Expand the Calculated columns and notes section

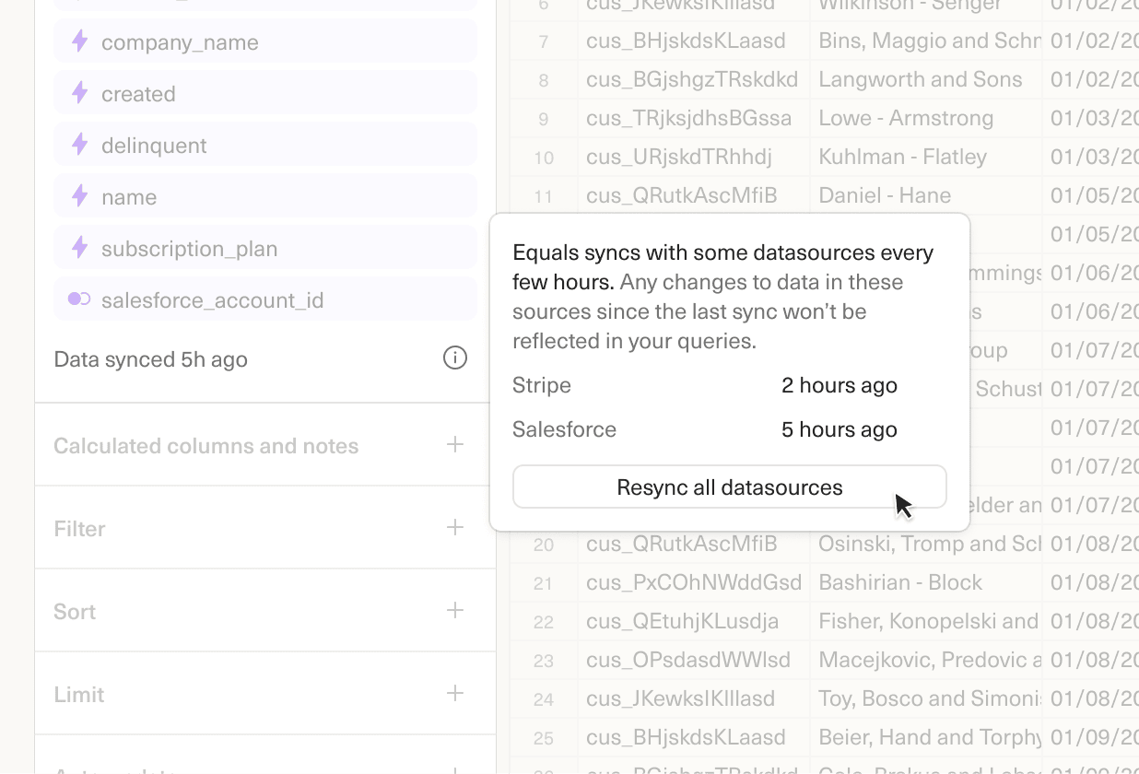pyautogui.click(x=454, y=444)
